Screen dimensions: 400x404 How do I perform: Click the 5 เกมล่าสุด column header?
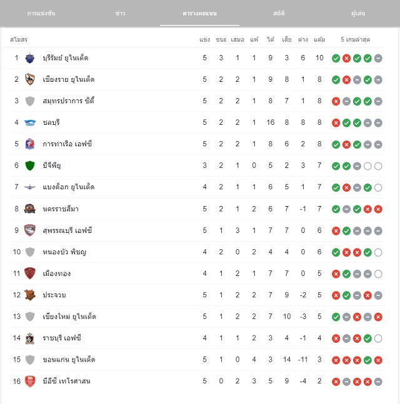click(x=356, y=40)
